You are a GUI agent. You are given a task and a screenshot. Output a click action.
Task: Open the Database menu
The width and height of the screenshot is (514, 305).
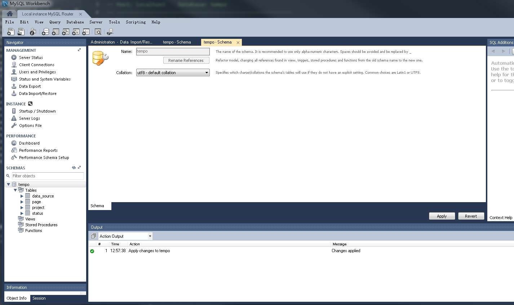pos(75,22)
